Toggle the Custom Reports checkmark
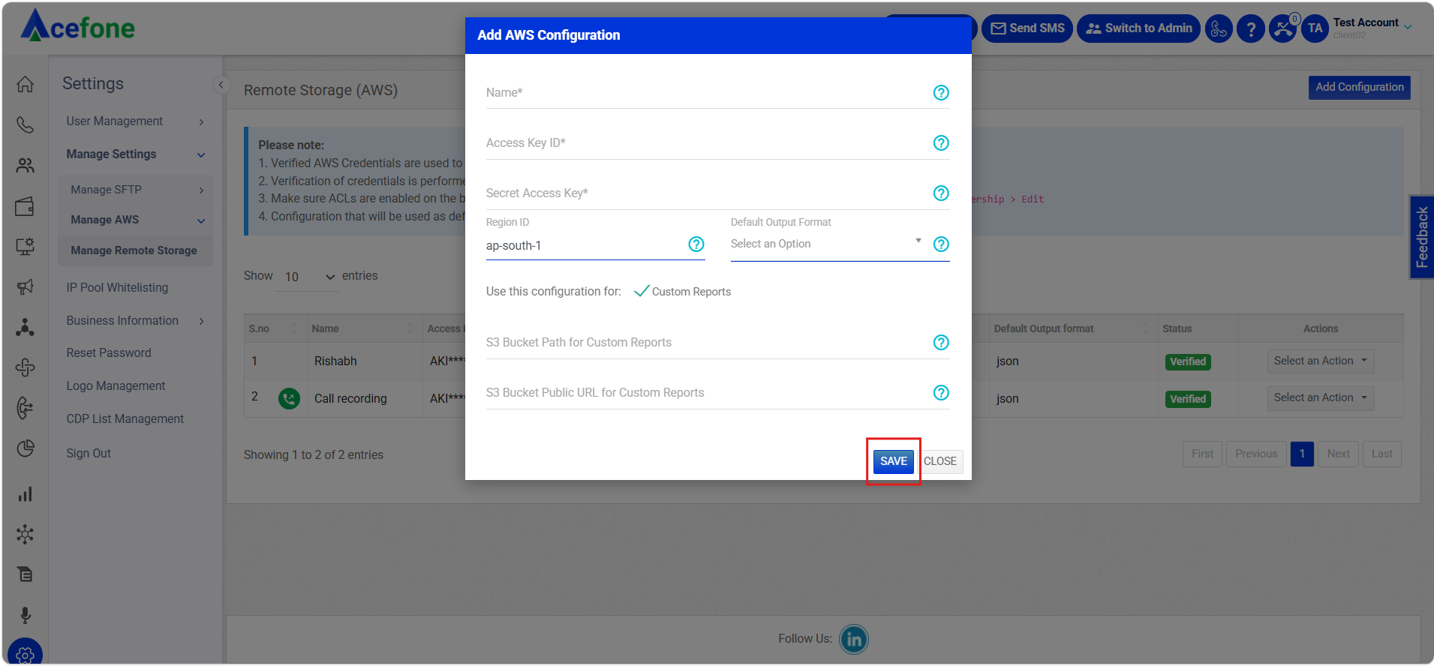The image size is (1434, 666). 642,291
